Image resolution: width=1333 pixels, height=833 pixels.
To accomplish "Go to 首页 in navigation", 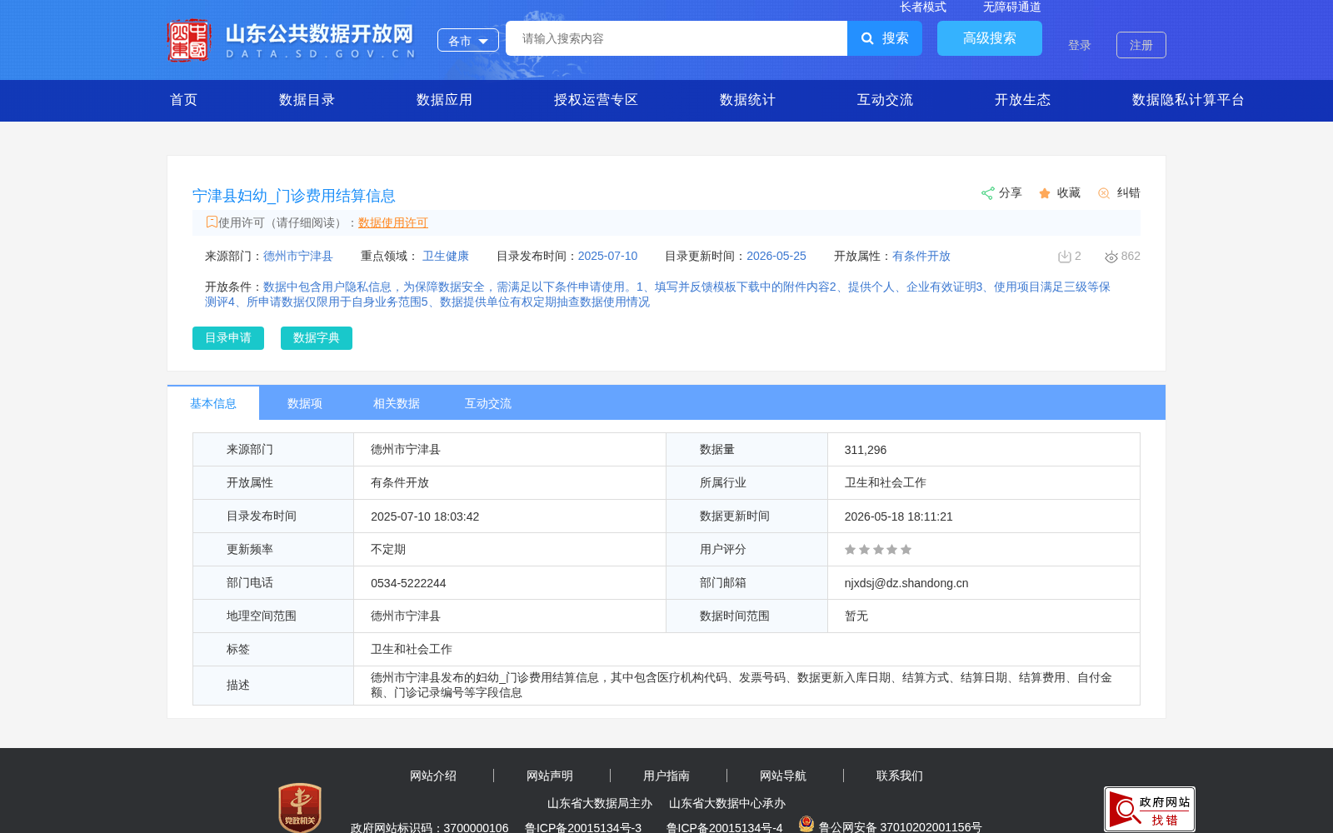I will pyautogui.click(x=184, y=100).
